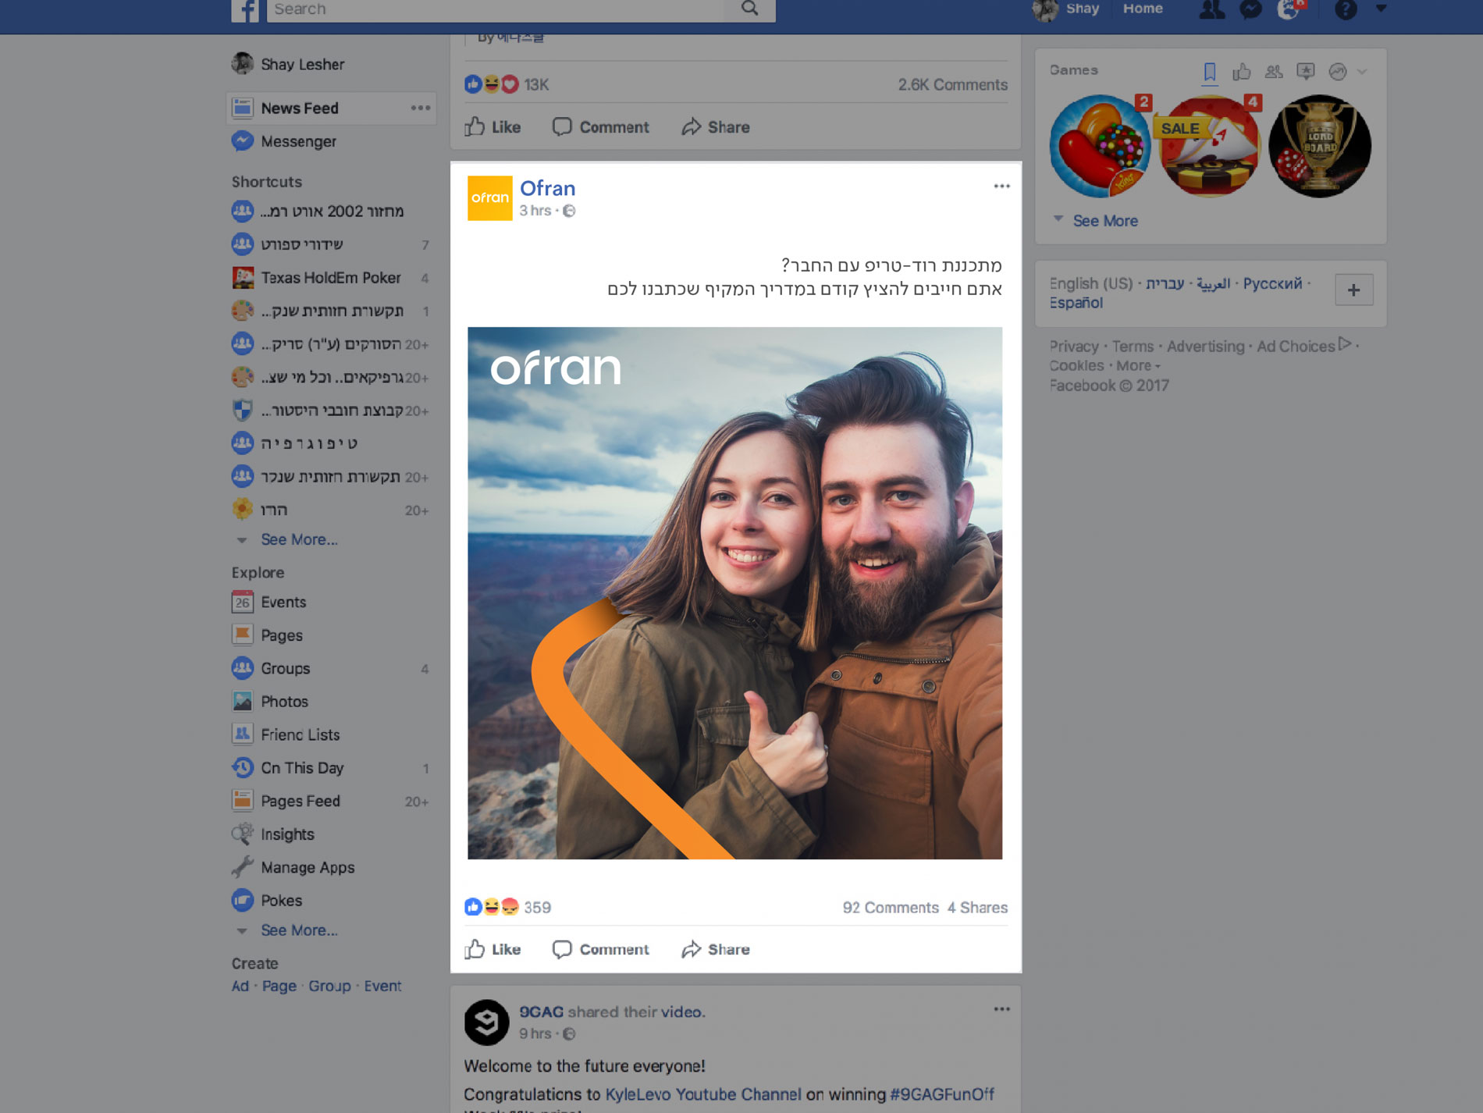The image size is (1483, 1113).
Task: Open 2.6K Comments on the top post
Action: pos(952,84)
